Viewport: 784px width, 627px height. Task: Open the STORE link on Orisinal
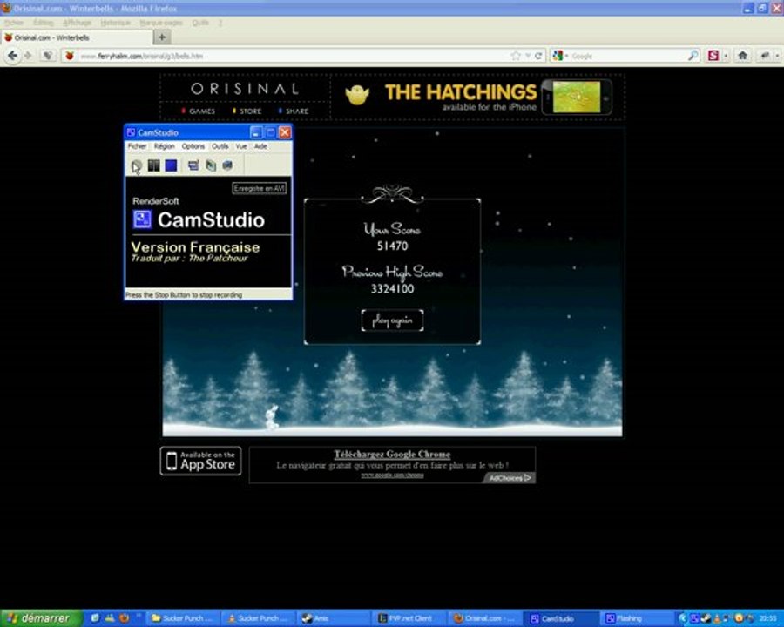[x=247, y=111]
